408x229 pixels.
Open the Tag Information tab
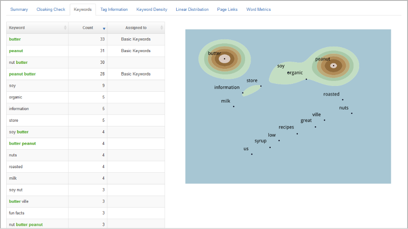point(114,9)
